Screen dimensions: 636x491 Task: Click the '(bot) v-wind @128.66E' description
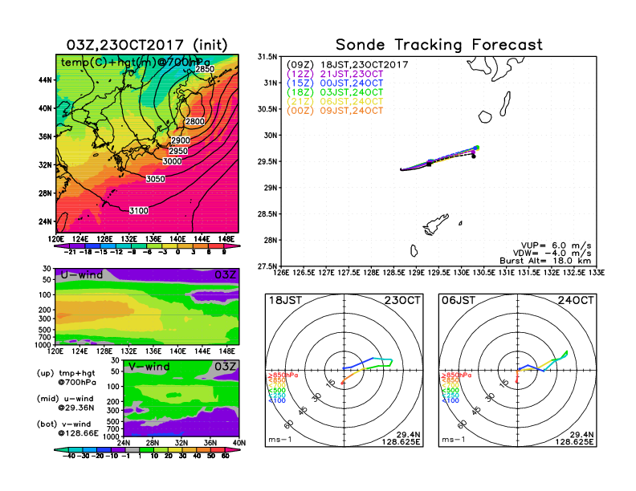point(67,428)
